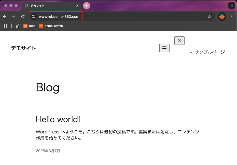Screen dimensions: 237x165
Task: Open new tab with the plus button
Action: click(87, 6)
